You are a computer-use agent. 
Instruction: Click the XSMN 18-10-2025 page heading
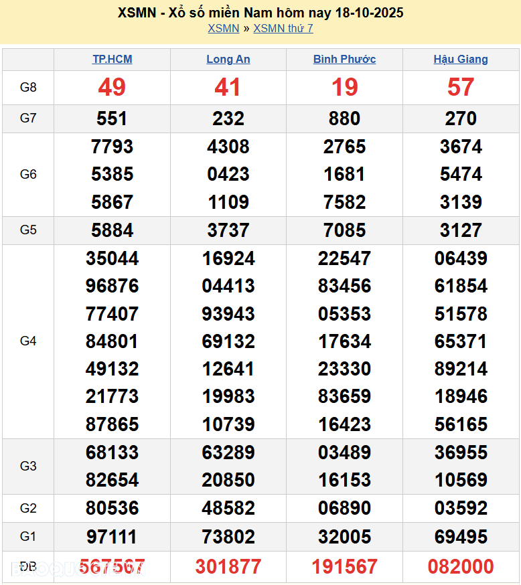coord(260,13)
